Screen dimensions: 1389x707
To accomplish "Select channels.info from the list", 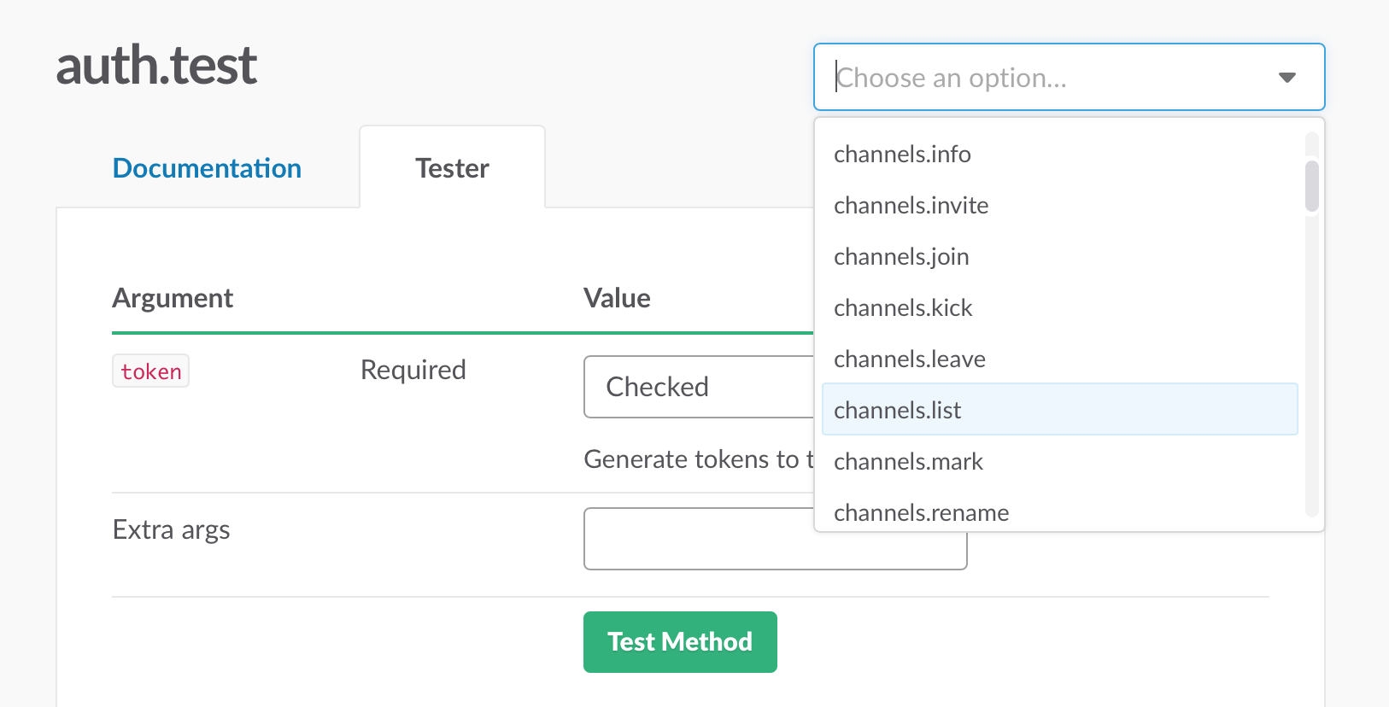I will [902, 155].
